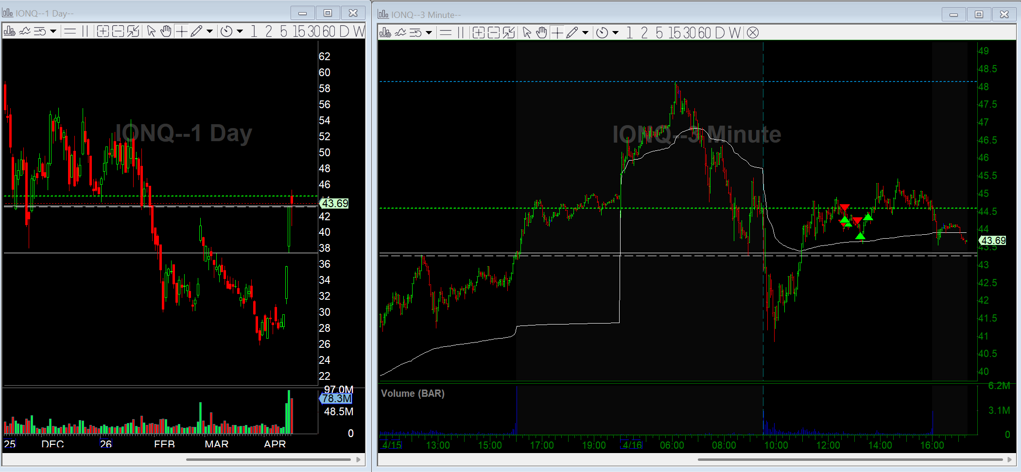1021x472 pixels.
Task: Click the 4/15 date marker on time axis
Action: pyautogui.click(x=391, y=445)
